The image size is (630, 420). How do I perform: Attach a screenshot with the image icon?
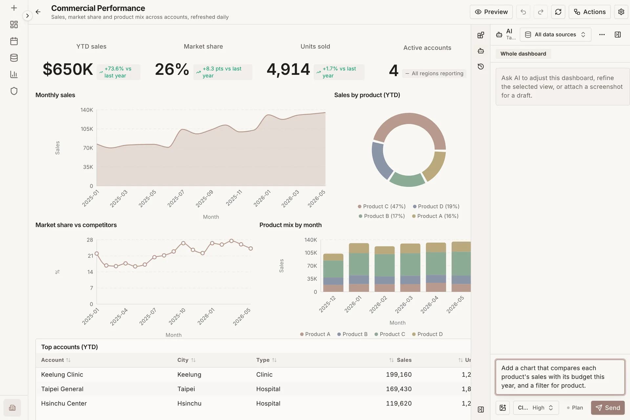503,408
